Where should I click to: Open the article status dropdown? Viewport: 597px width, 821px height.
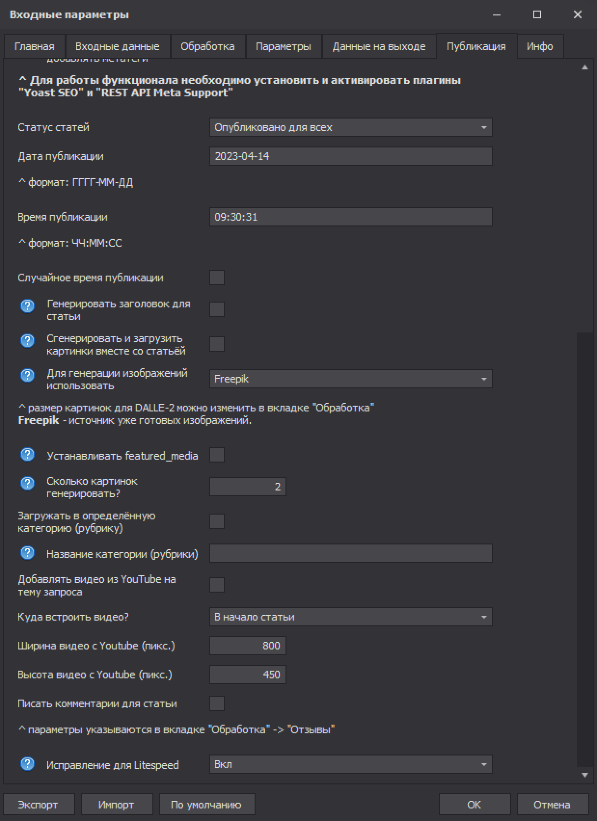tap(351, 128)
